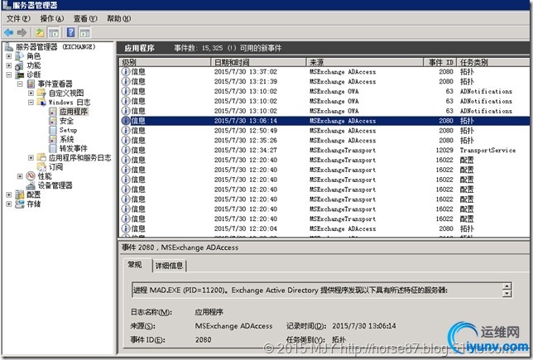Screen dimensions: 533x360
Task: Select the 服务器管理器 (EXCHANGE) root node
Action: (x=55, y=46)
